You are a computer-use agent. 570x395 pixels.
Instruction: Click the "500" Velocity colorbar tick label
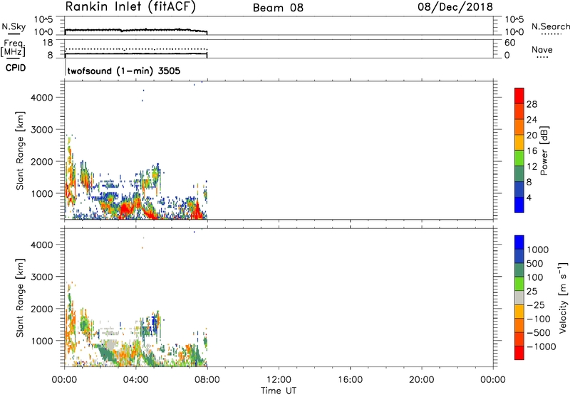pos(534,263)
